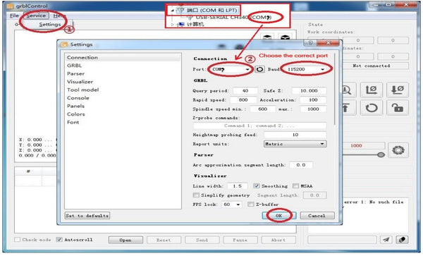The width and height of the screenshot is (423, 256).
Task: Click the refresh ports icon beside Port
Action: click(x=259, y=70)
